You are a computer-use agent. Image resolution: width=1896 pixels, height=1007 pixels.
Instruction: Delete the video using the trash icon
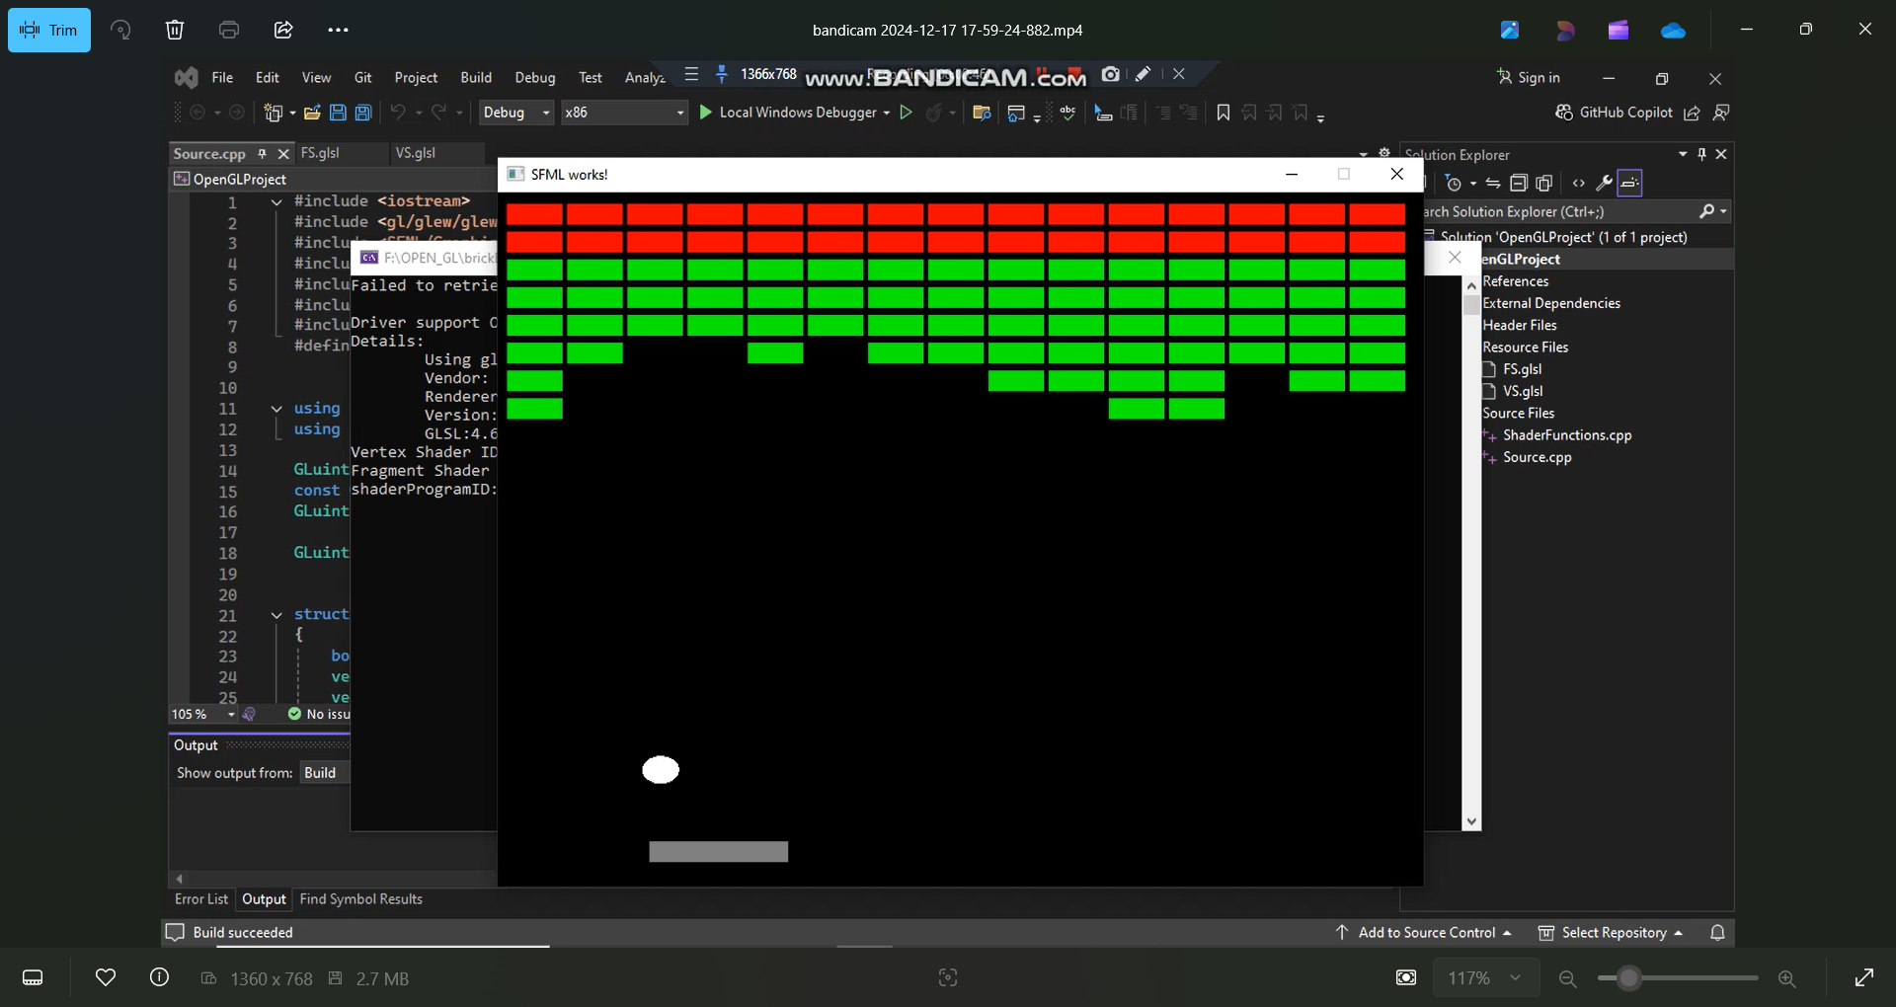175,30
